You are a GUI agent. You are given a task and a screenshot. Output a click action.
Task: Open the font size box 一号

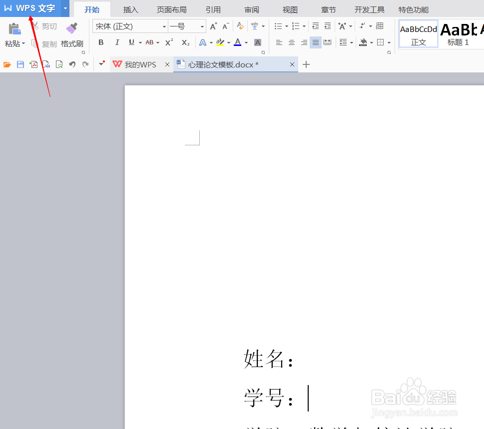pyautogui.click(x=187, y=26)
